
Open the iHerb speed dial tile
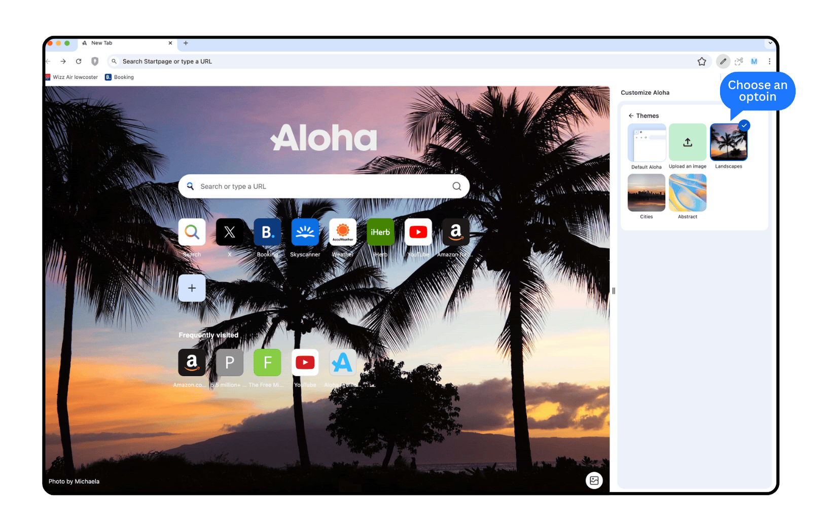point(380,232)
